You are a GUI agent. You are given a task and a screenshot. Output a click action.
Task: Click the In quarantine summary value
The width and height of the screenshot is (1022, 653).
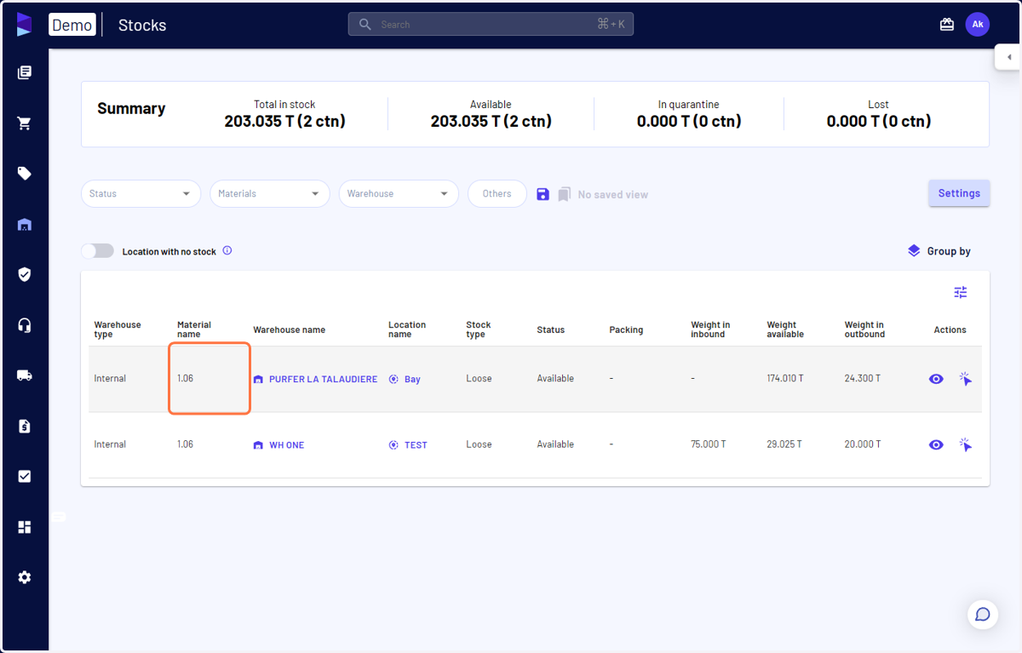689,121
